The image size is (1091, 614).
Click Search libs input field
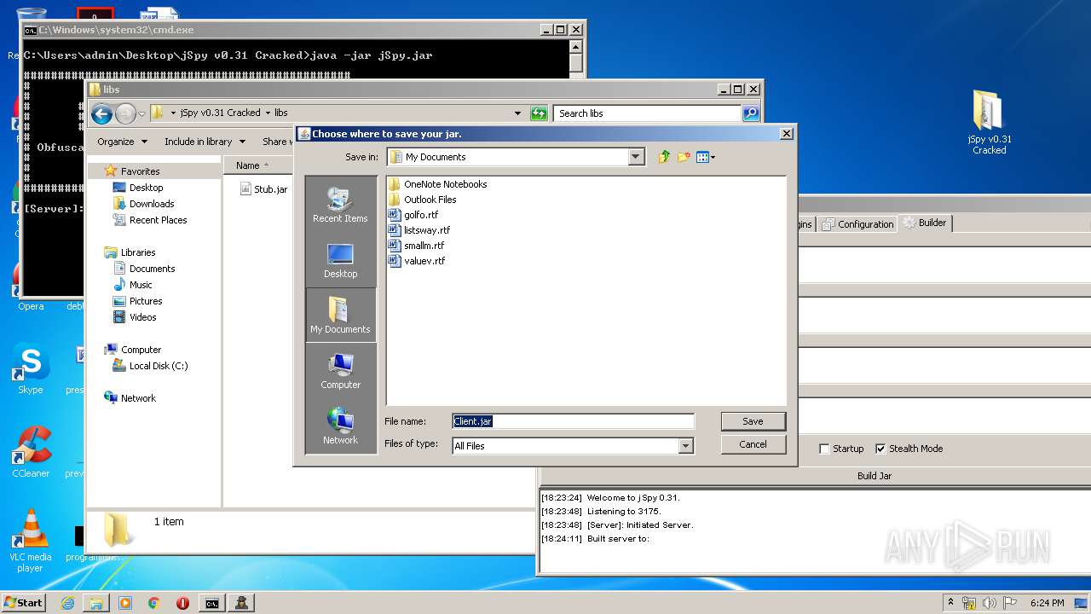[647, 113]
